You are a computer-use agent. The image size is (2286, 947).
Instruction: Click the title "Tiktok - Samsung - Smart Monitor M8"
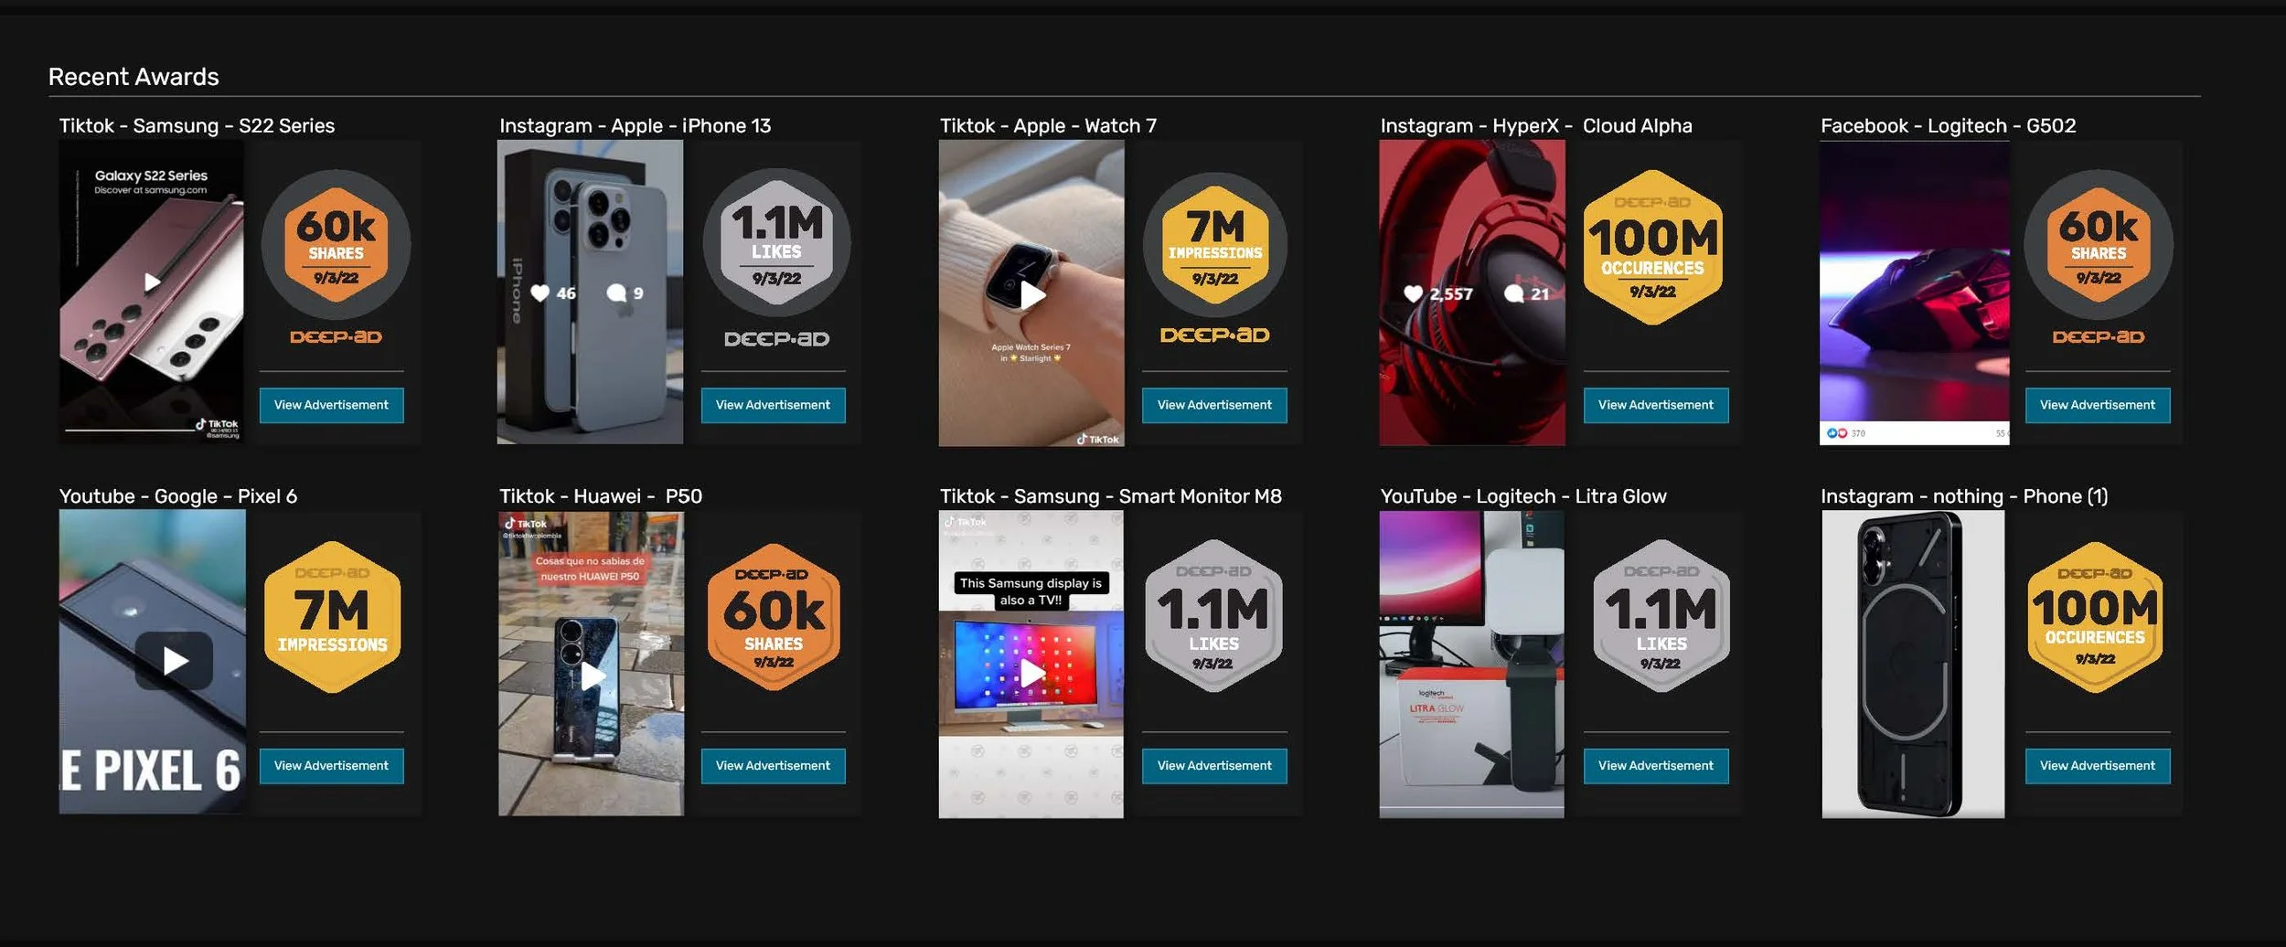pyautogui.click(x=1111, y=496)
